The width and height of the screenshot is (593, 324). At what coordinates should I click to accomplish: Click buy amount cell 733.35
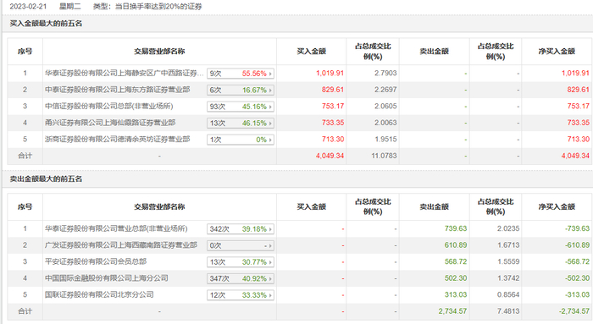(333, 123)
